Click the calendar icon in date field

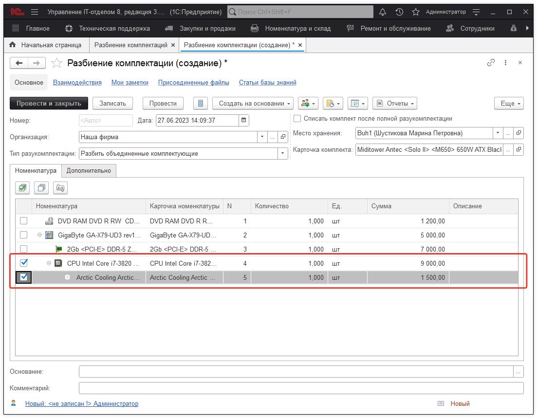click(x=244, y=120)
